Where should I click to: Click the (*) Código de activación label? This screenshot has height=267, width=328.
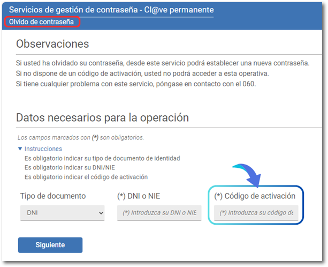tap(255, 196)
